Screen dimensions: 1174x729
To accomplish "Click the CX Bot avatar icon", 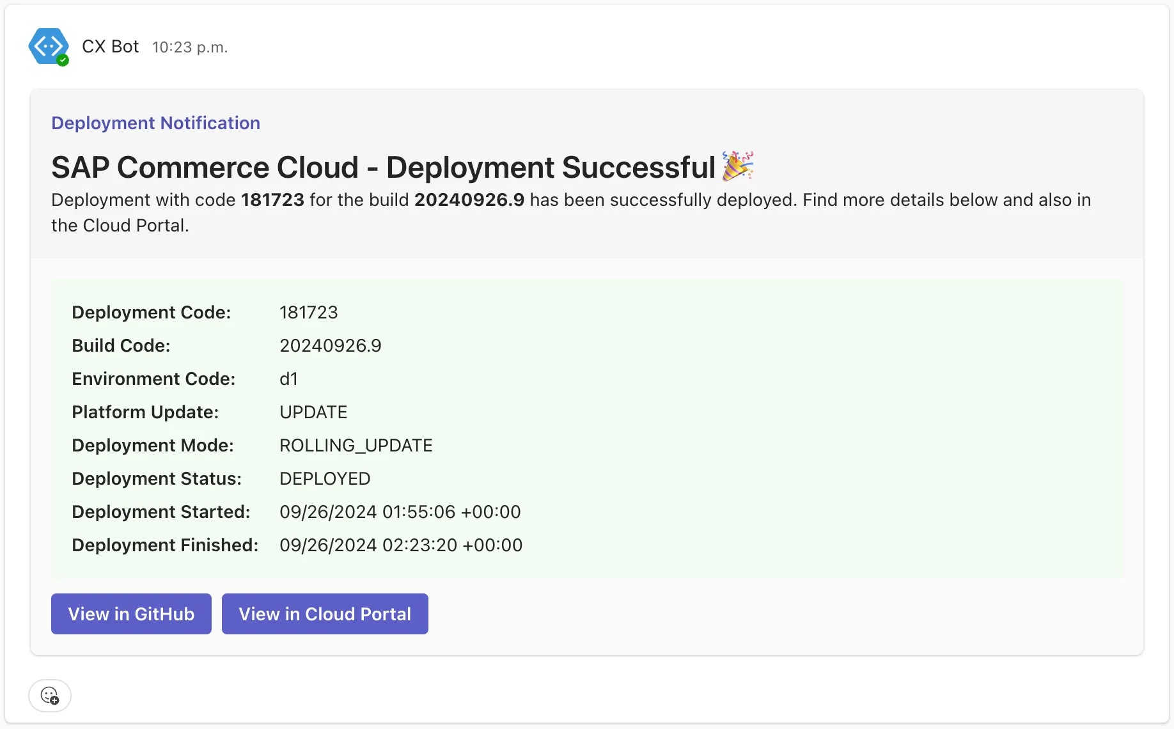I will (x=48, y=46).
